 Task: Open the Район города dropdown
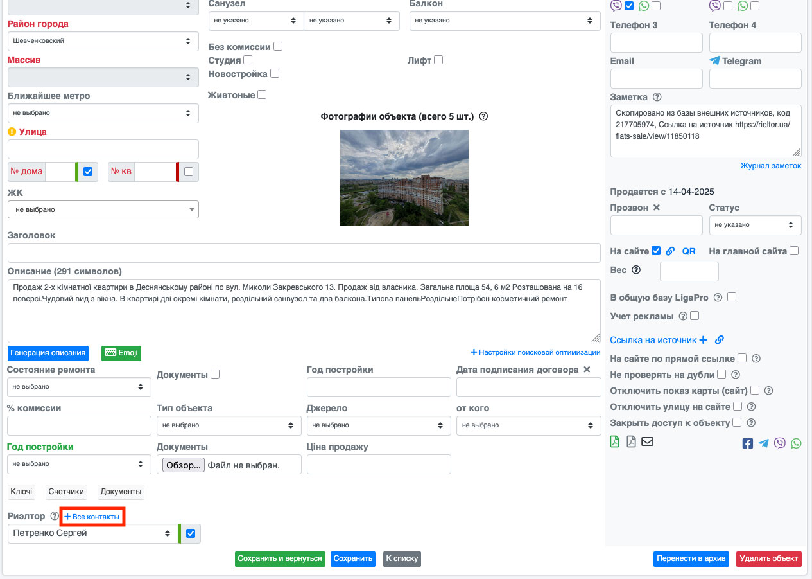103,41
